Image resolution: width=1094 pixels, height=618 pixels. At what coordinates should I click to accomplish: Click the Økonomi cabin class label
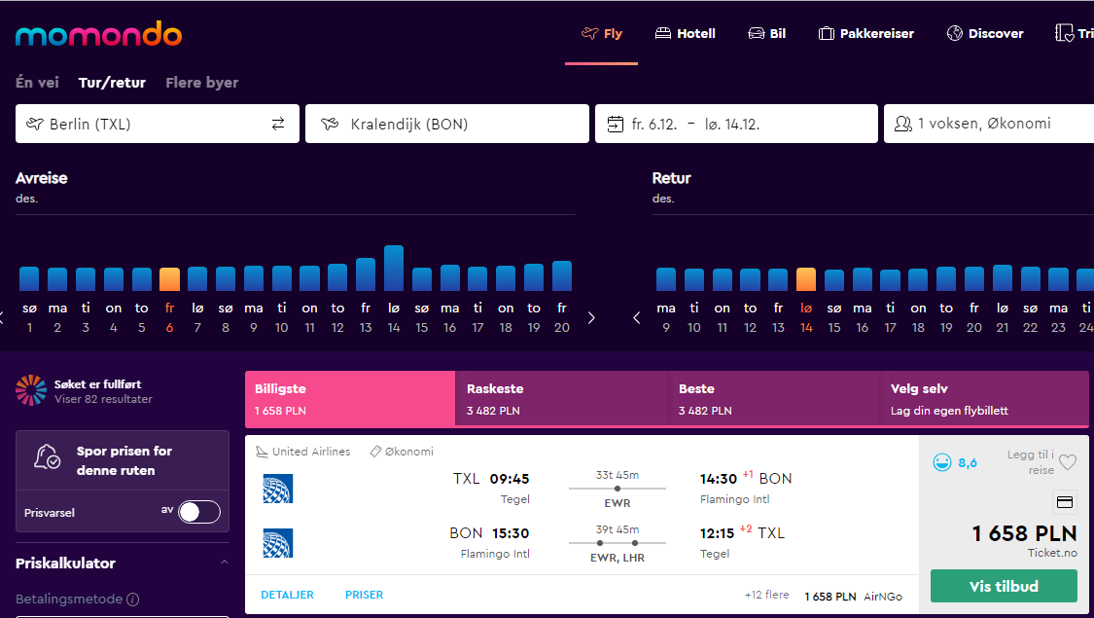point(408,452)
